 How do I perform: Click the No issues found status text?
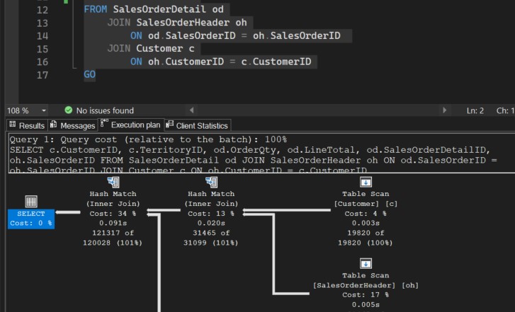click(x=105, y=110)
